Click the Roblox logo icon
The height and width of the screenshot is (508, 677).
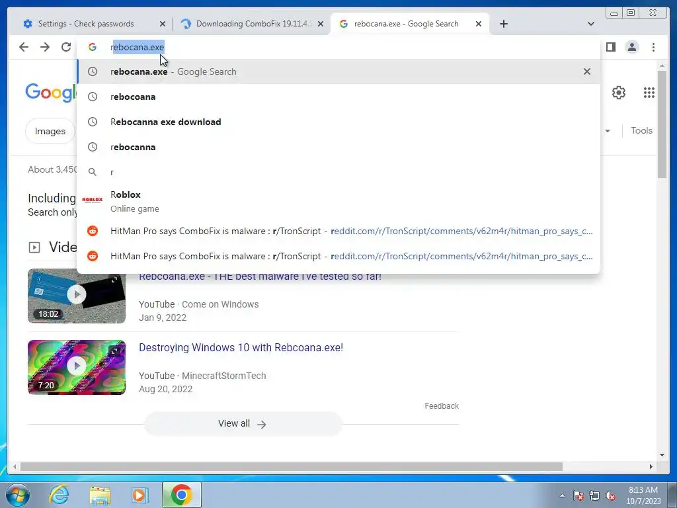(x=93, y=200)
